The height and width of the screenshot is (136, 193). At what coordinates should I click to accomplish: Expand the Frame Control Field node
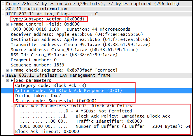coord(8,24)
